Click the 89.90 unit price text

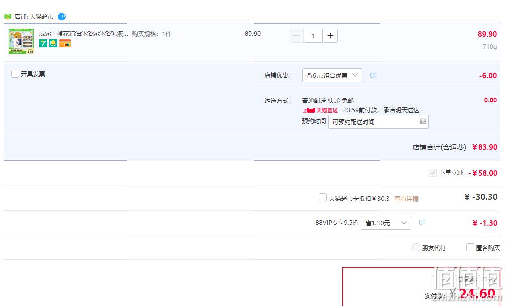(252, 34)
